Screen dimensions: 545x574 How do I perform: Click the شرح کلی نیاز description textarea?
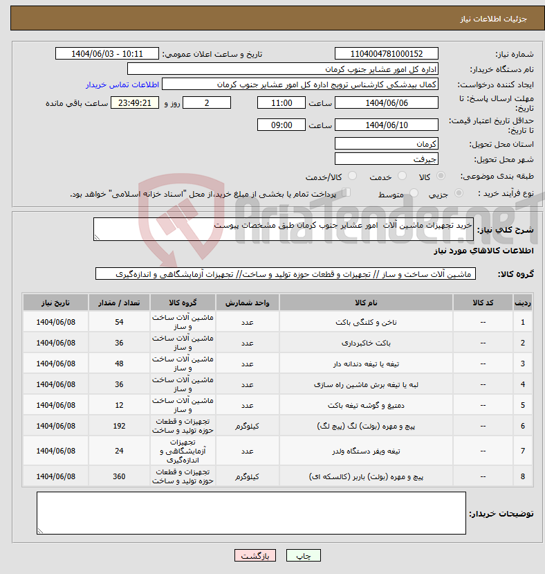click(283, 229)
